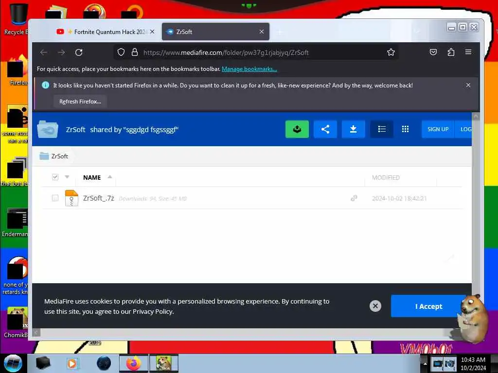
Task: Open the ZrSoft_.7z file name
Action: click(98, 198)
